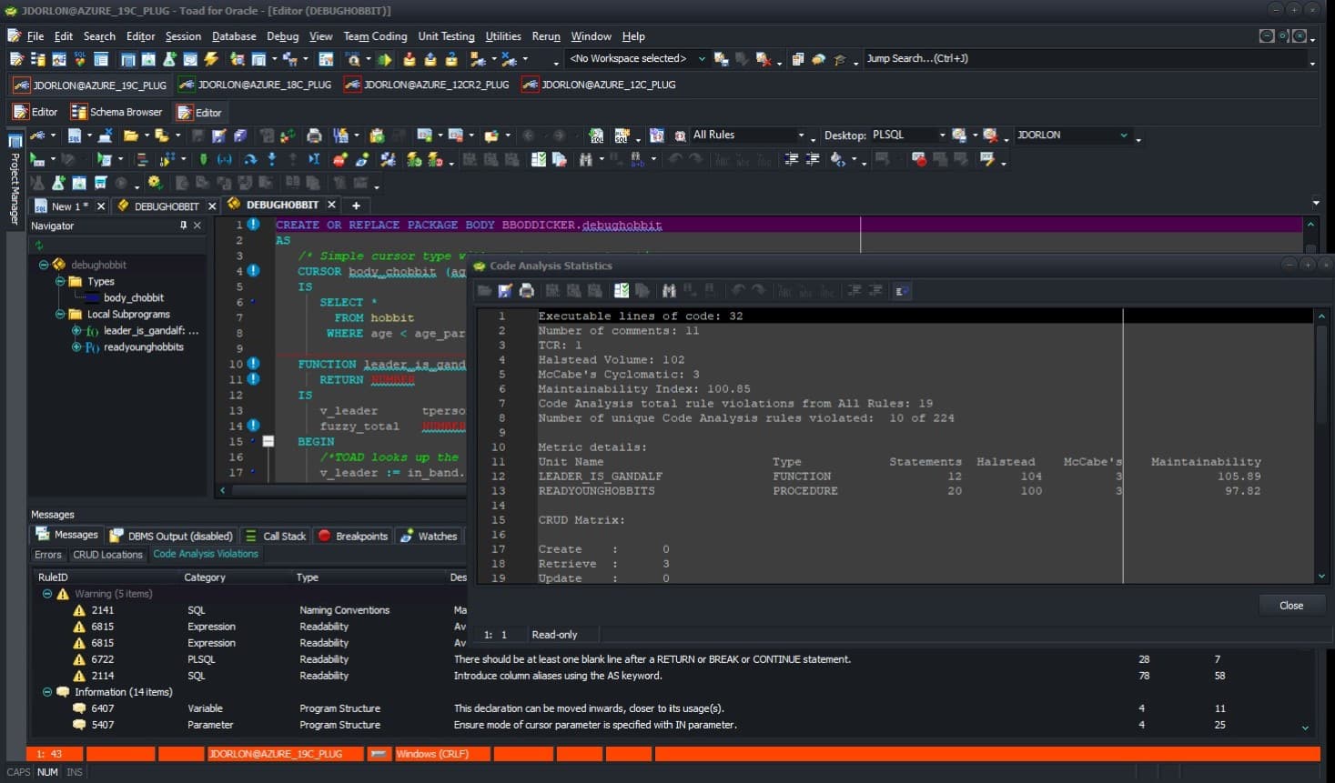Click the blue down arrow step into icon
Viewport: 1335px width, 783px height.
click(x=271, y=159)
